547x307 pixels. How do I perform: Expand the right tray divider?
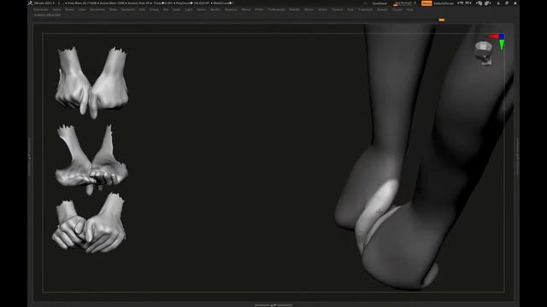click(x=517, y=157)
